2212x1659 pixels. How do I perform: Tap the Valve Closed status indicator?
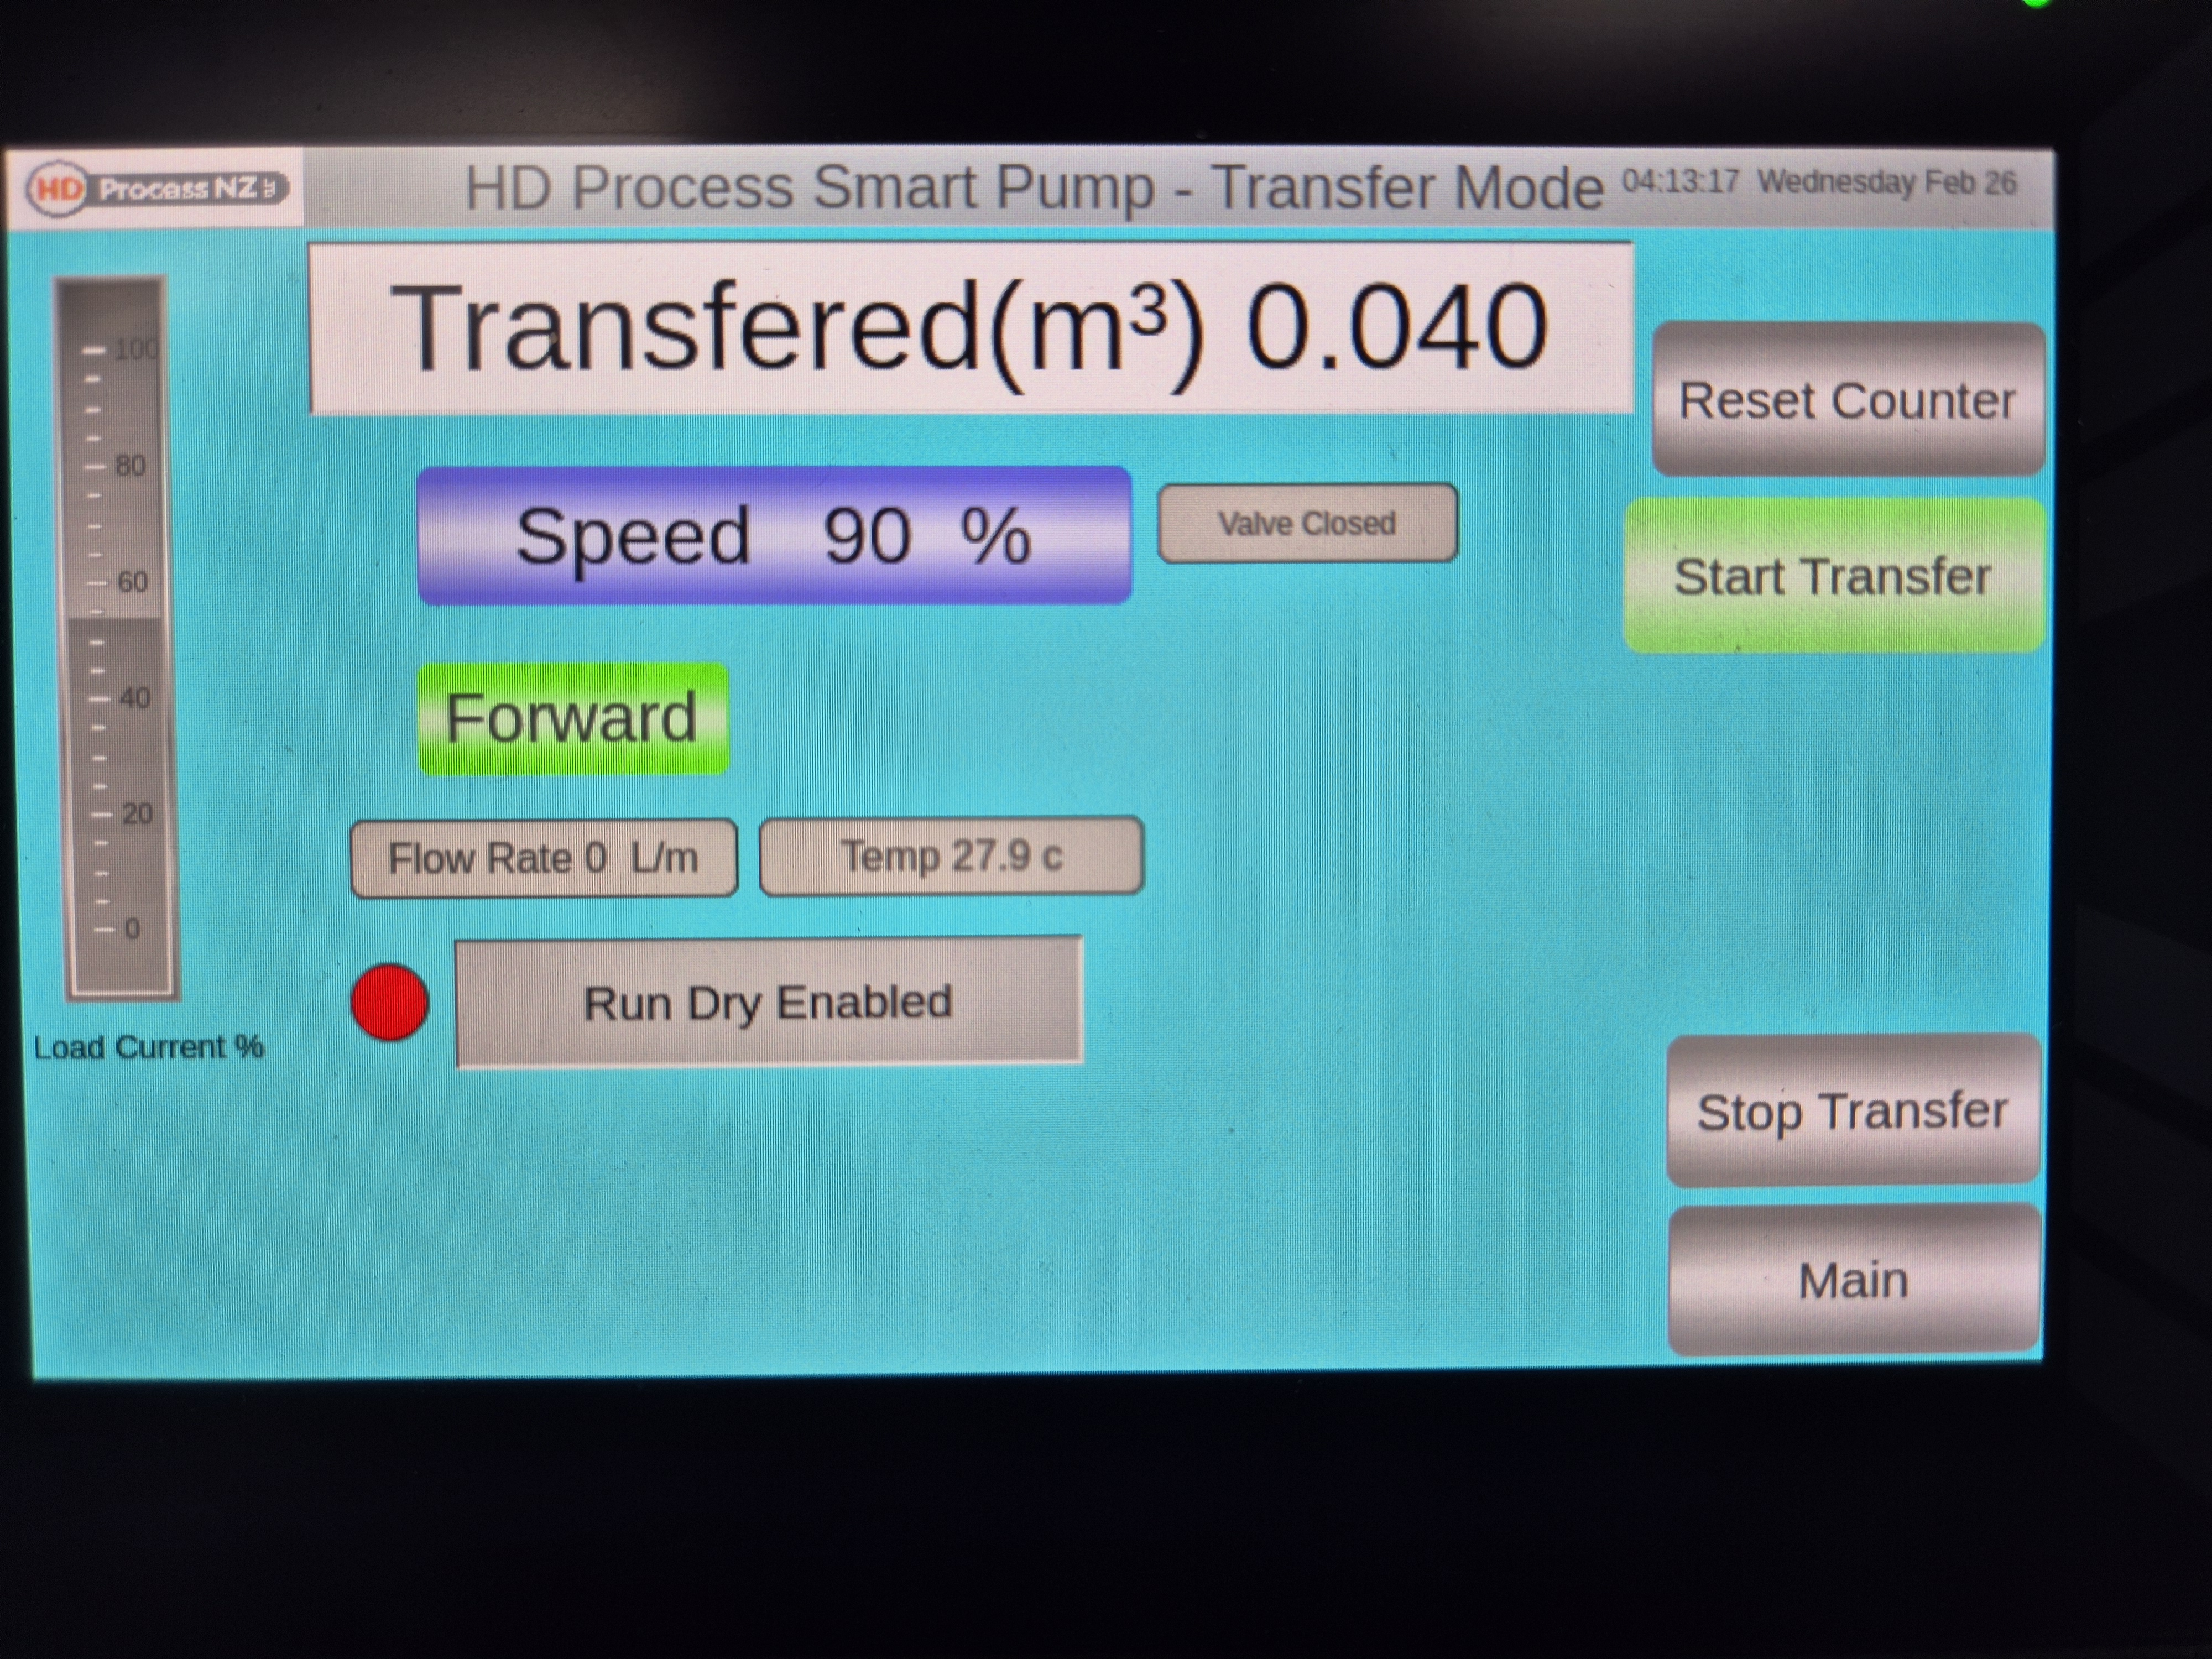[1307, 523]
